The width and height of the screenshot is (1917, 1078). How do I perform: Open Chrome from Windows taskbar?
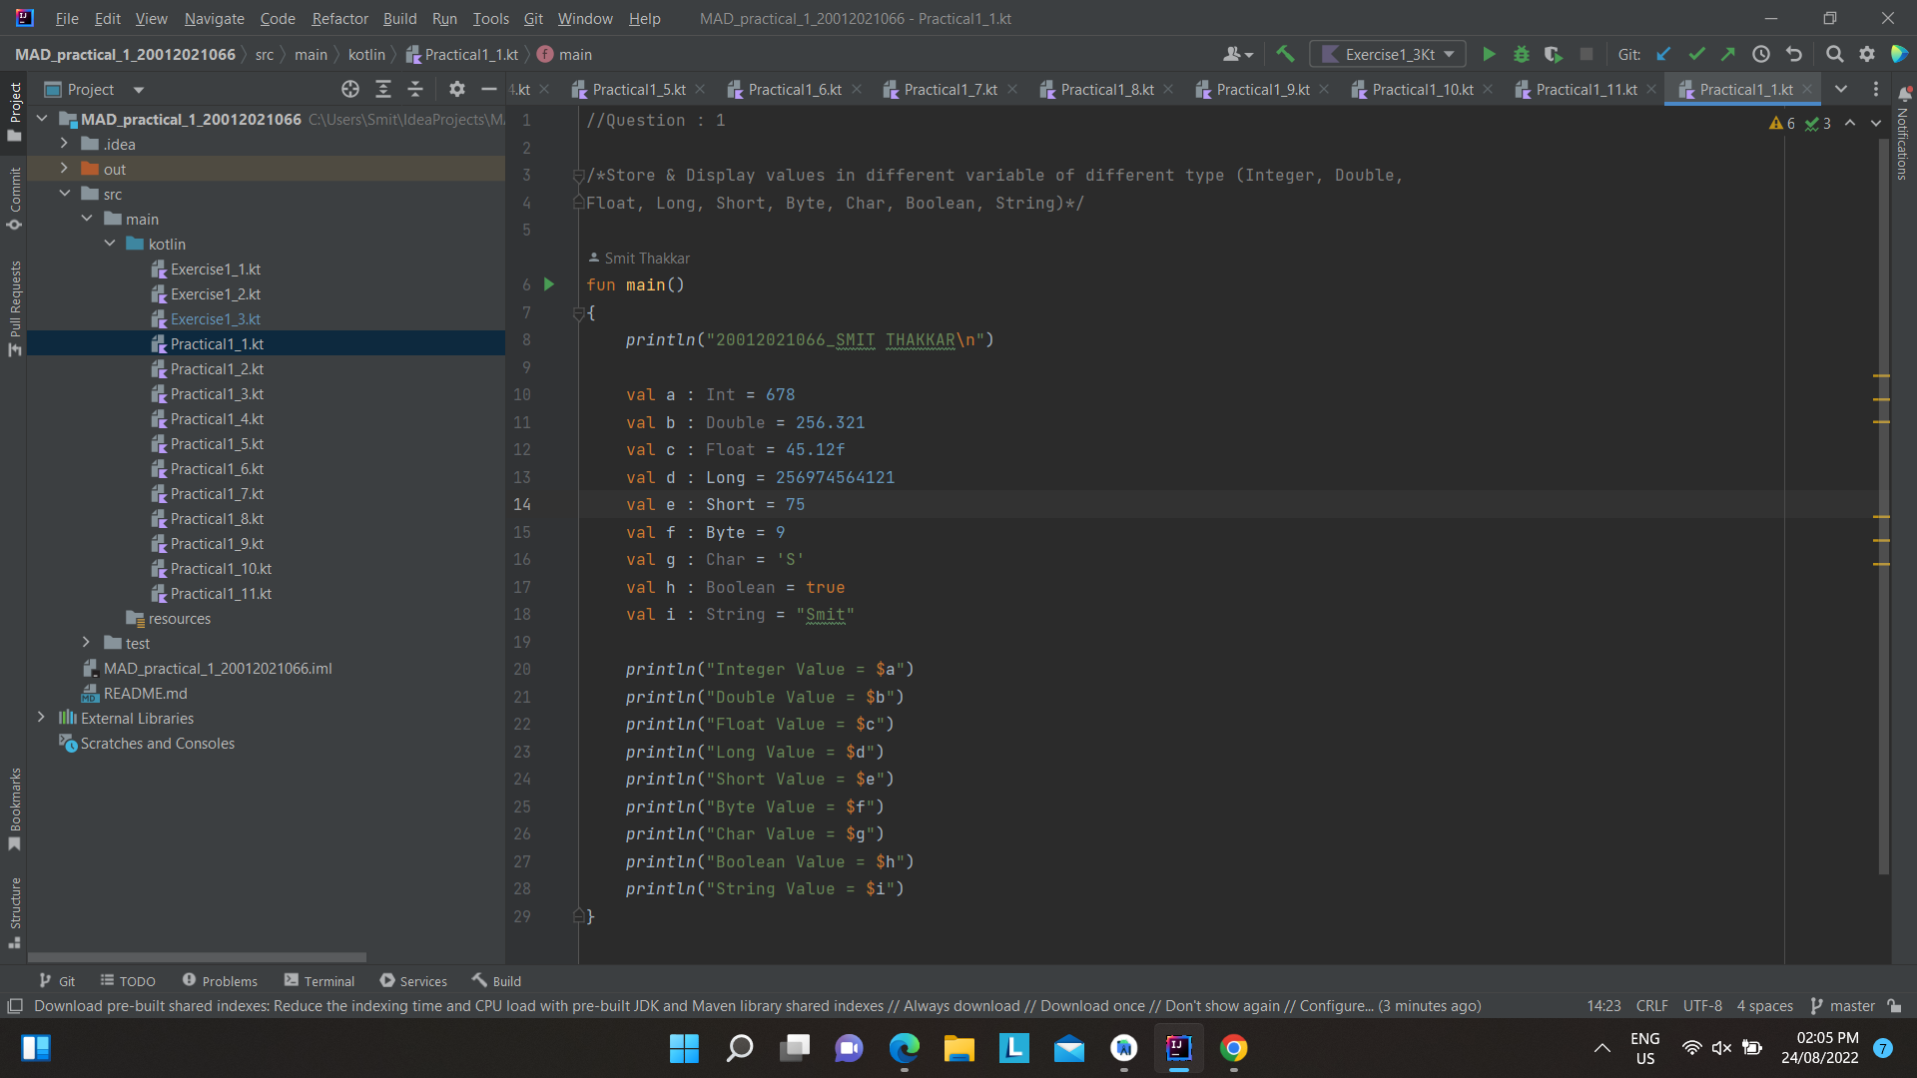(x=1233, y=1048)
